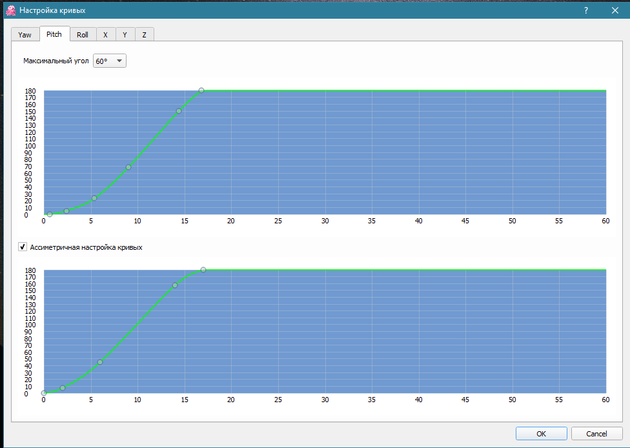Switch to the Yaw tab

click(25, 35)
